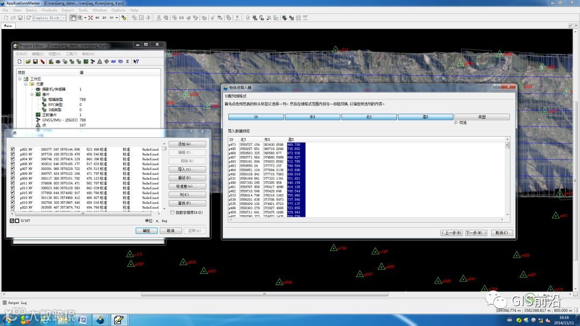
Task: Open the Basics menu
Action: tap(31, 10)
